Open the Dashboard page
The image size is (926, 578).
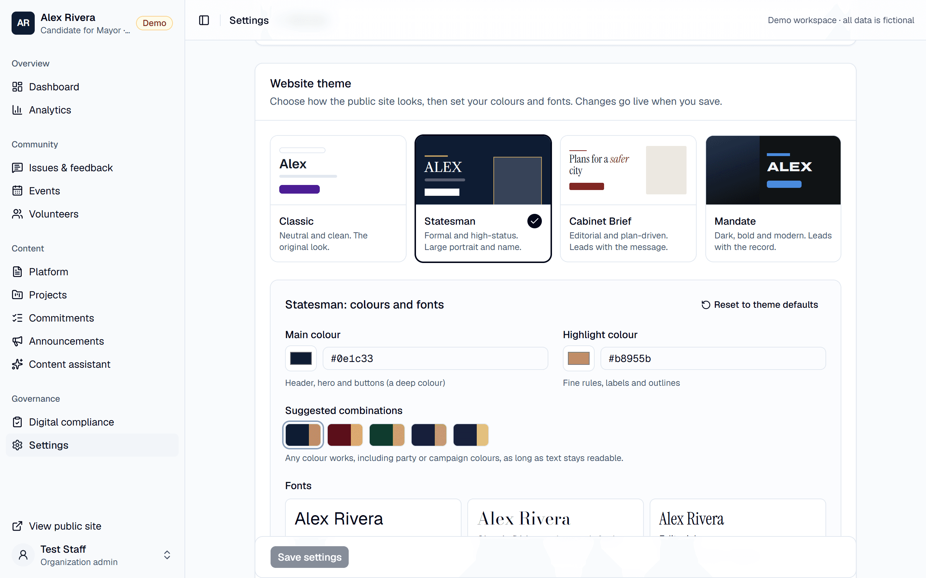[92, 87]
